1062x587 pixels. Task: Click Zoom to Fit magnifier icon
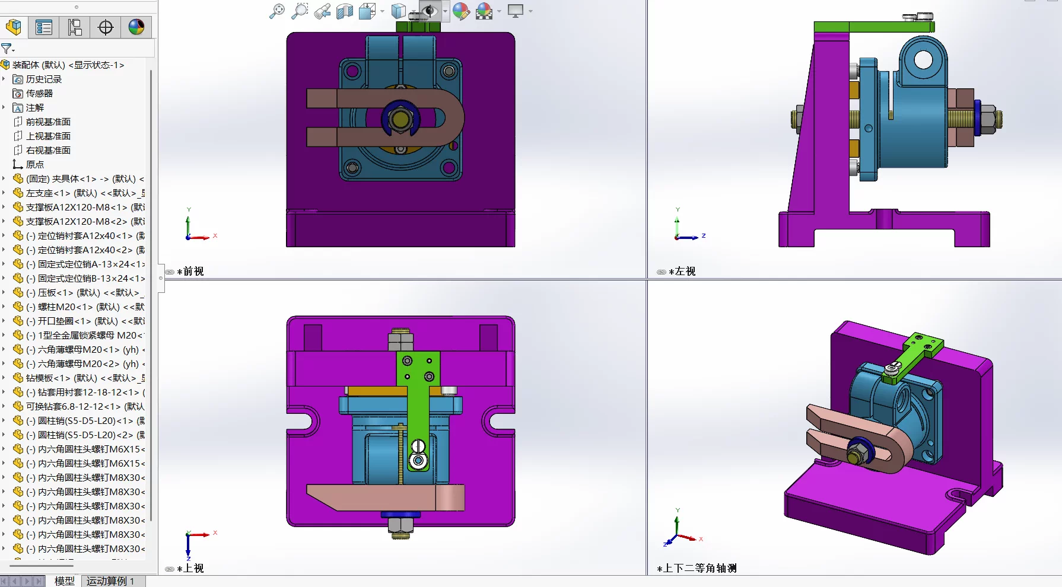coord(276,11)
